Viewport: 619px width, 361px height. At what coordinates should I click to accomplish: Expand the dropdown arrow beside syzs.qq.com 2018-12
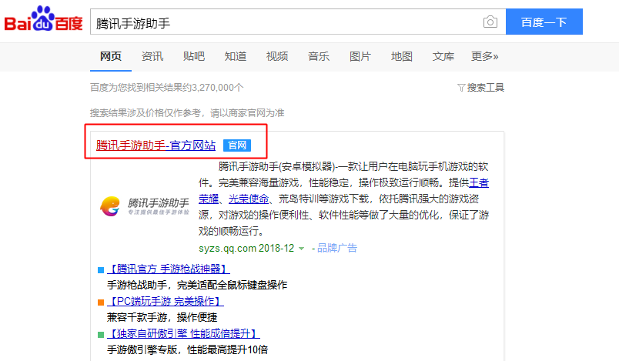click(302, 249)
